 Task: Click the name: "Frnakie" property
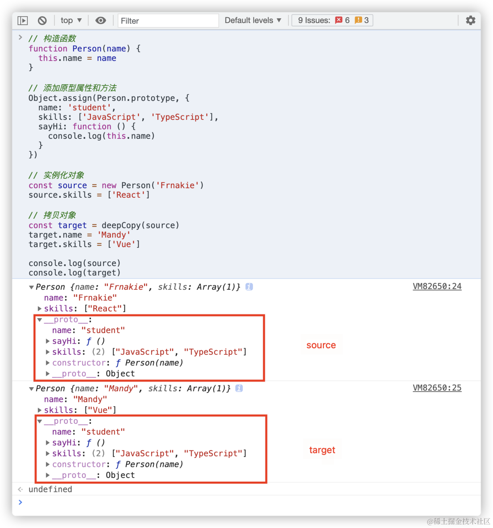point(80,298)
